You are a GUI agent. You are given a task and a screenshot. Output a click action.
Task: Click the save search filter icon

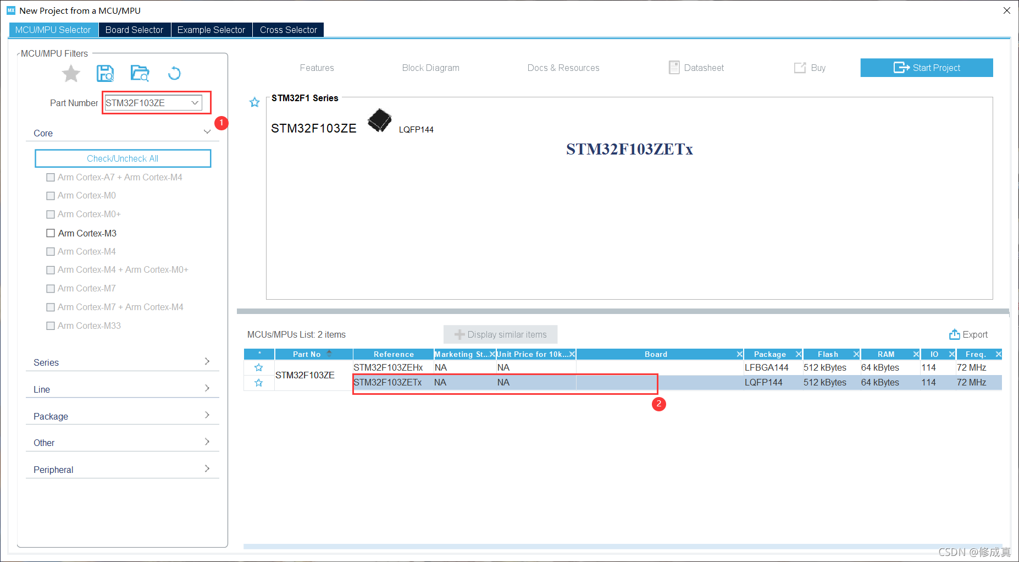click(105, 73)
